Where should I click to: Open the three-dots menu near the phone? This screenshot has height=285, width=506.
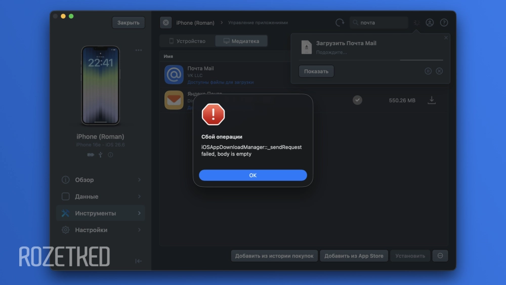(139, 50)
